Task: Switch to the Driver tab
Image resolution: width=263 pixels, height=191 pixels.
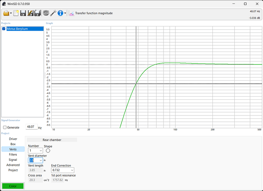Action: (13, 139)
